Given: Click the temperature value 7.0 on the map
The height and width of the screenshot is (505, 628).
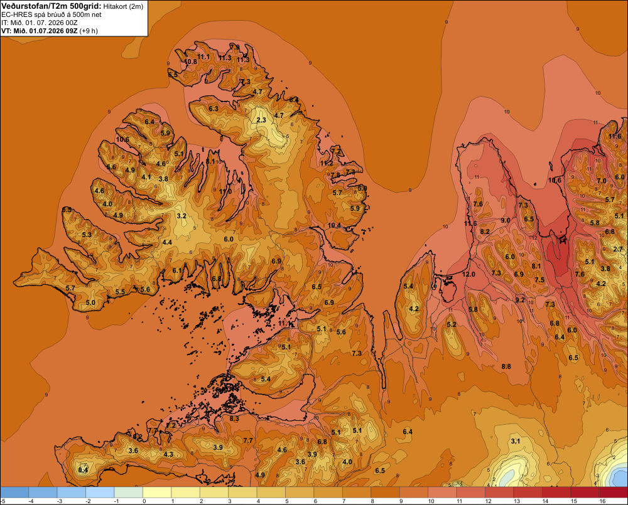Looking at the screenshot, I should click(x=602, y=181).
